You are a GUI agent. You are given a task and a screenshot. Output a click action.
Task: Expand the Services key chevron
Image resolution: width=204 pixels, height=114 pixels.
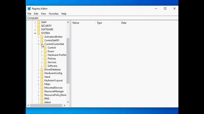point(42,62)
